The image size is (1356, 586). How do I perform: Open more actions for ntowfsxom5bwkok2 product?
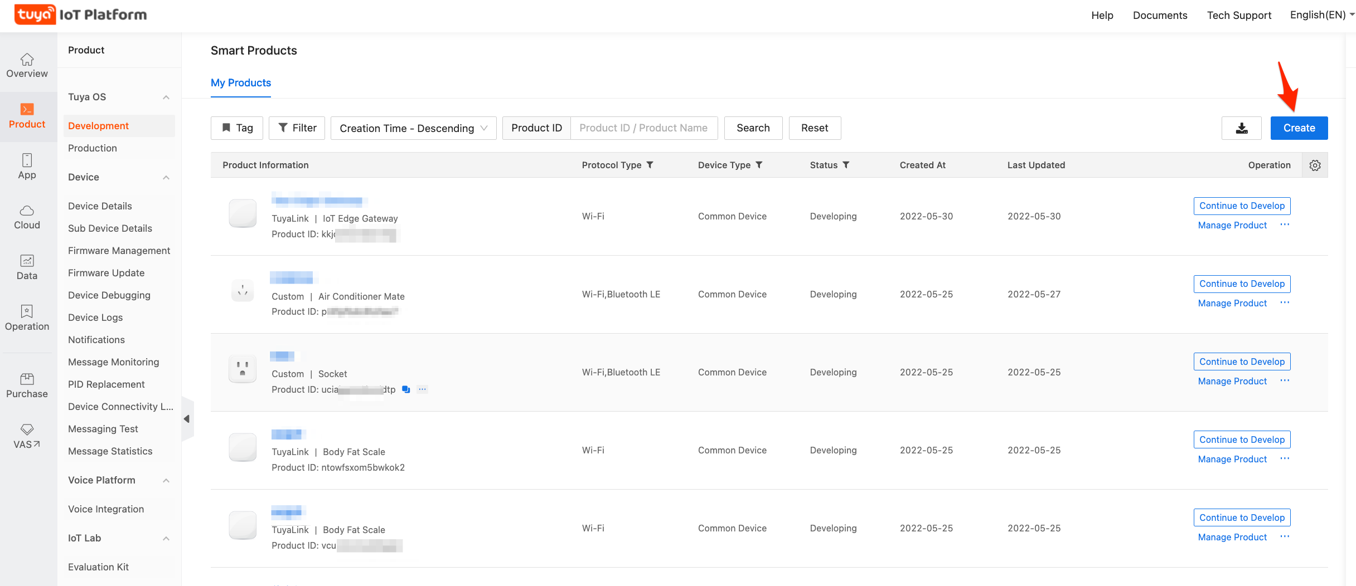(1285, 458)
